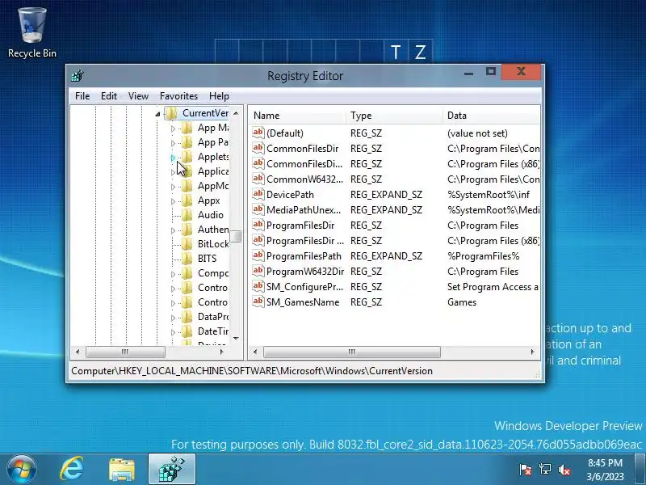
Task: Open the Favorites menu
Action: click(x=178, y=96)
